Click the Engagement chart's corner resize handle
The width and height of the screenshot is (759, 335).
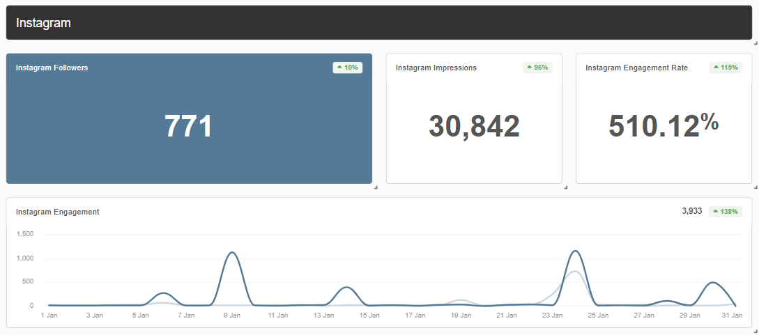[756, 331]
